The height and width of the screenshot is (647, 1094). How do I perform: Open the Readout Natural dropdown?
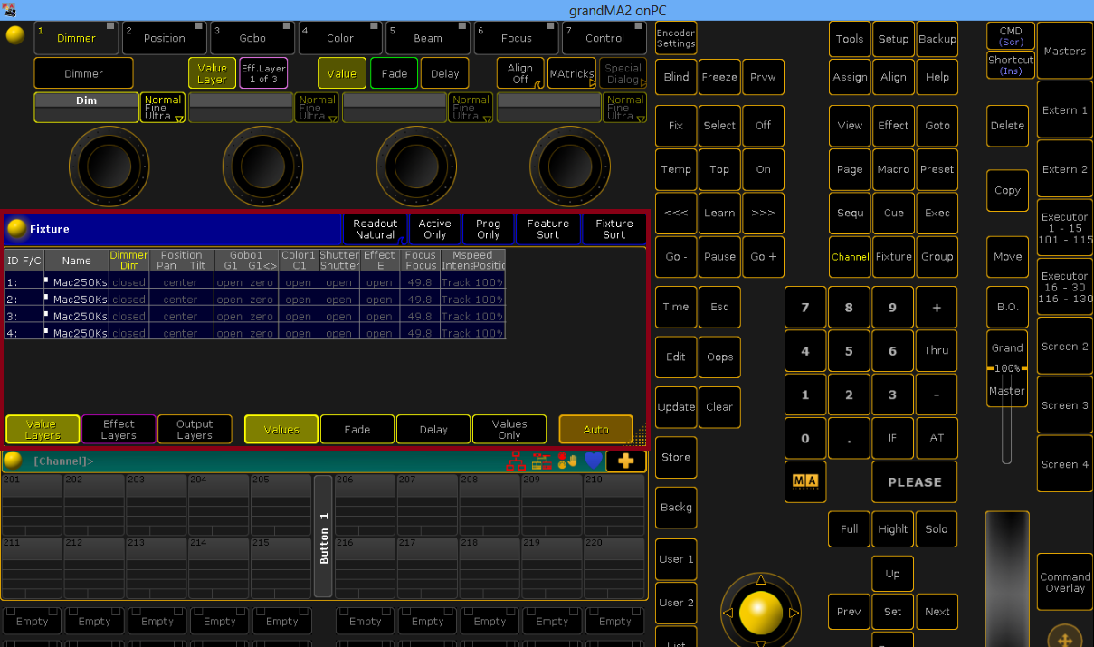pos(375,229)
